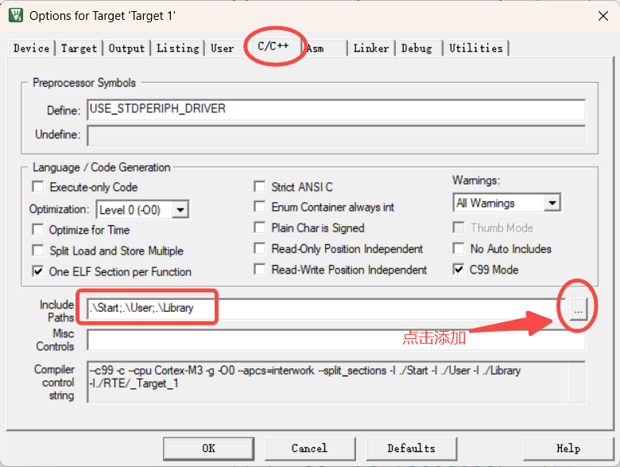620x467 pixels.
Task: Switch to the Listing tab
Action: click(x=177, y=49)
